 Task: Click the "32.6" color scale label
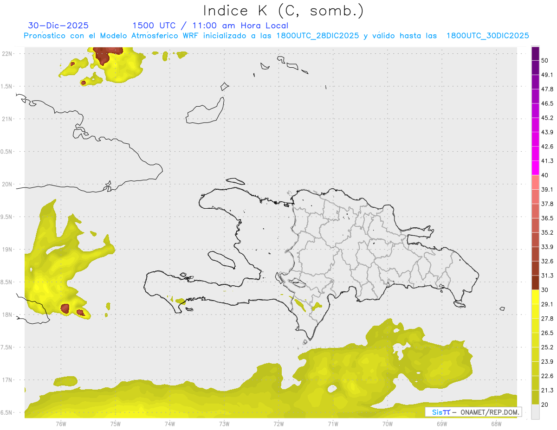point(547,261)
